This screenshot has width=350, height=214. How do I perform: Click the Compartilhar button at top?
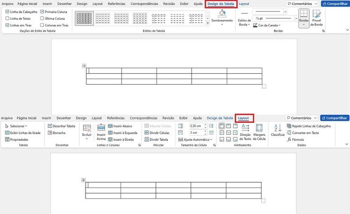[335, 4]
